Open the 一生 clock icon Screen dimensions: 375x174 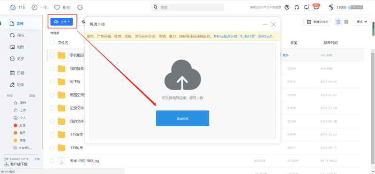[x=34, y=8]
